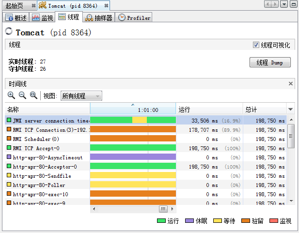Close the 时间线 timeline panel
299x233 pixels.
pos(291,84)
